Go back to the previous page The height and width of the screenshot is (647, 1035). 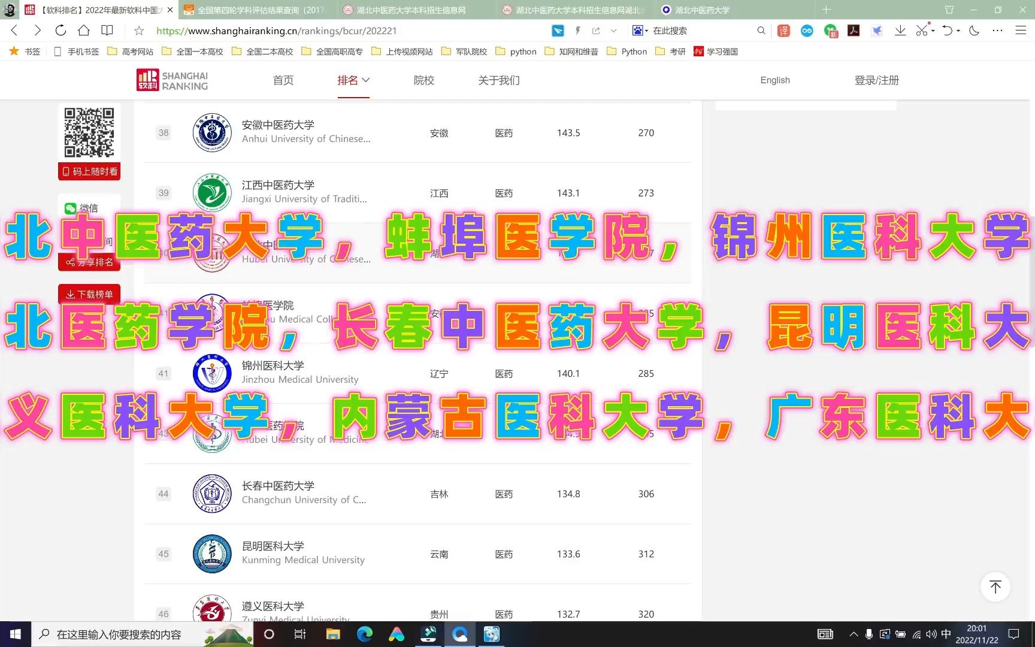14,31
